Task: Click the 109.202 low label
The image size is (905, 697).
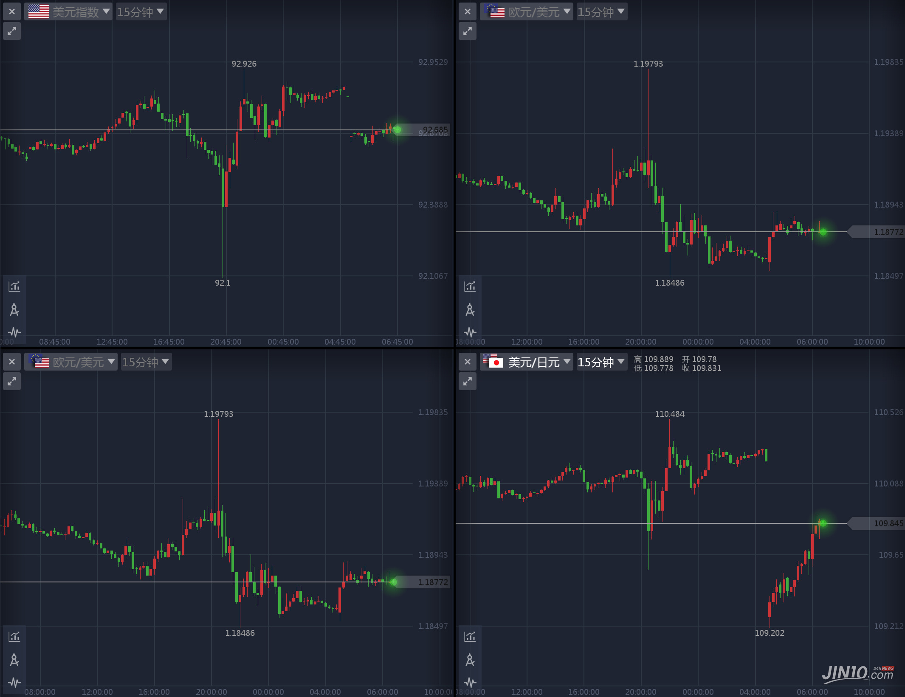Action: [x=770, y=633]
